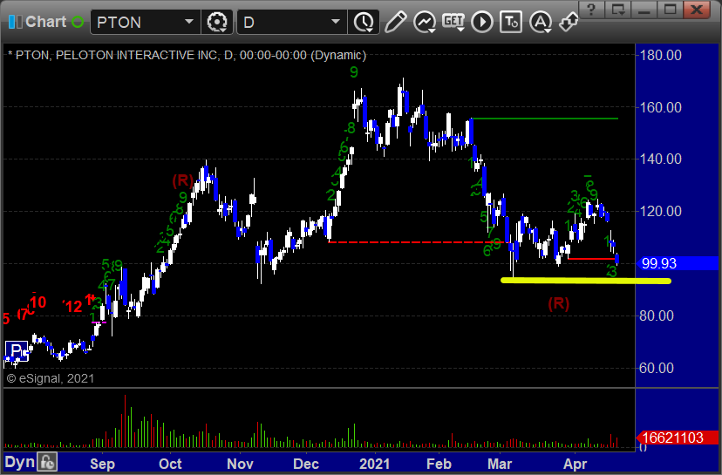Open the help question mark button
Image resolution: width=722 pixels, height=475 pixels.
[591, 10]
